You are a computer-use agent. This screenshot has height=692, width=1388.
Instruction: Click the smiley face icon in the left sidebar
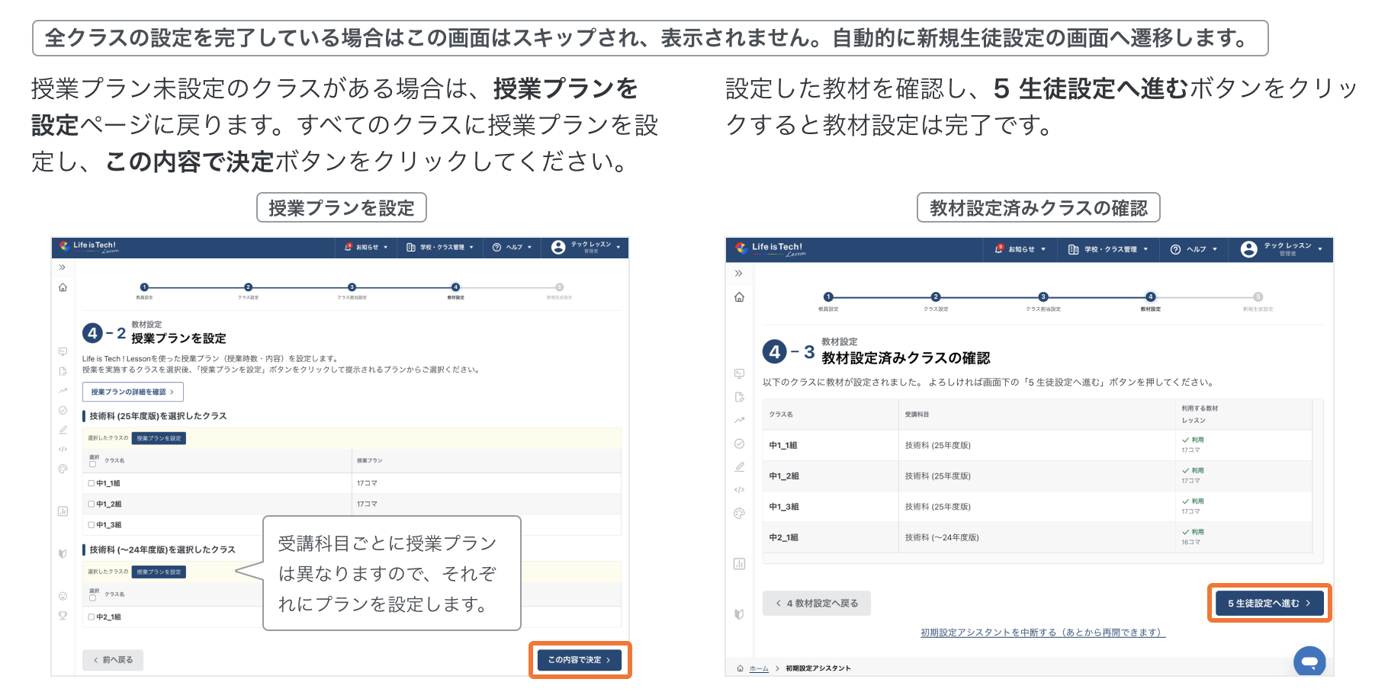click(x=63, y=596)
